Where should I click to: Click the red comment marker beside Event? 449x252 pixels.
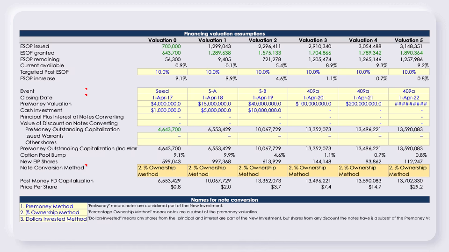tap(86, 89)
